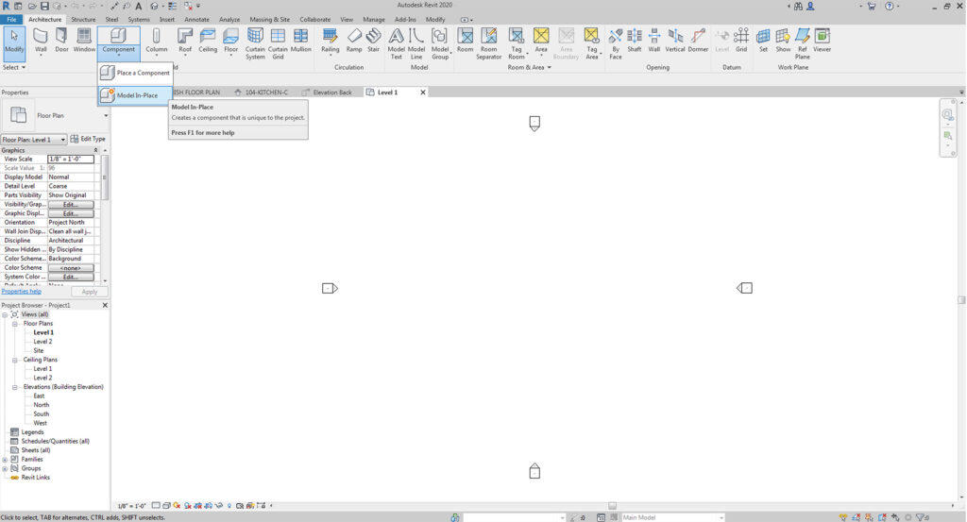Select the Grid datum tool
Screen dimensions: 967x522
point(741,42)
